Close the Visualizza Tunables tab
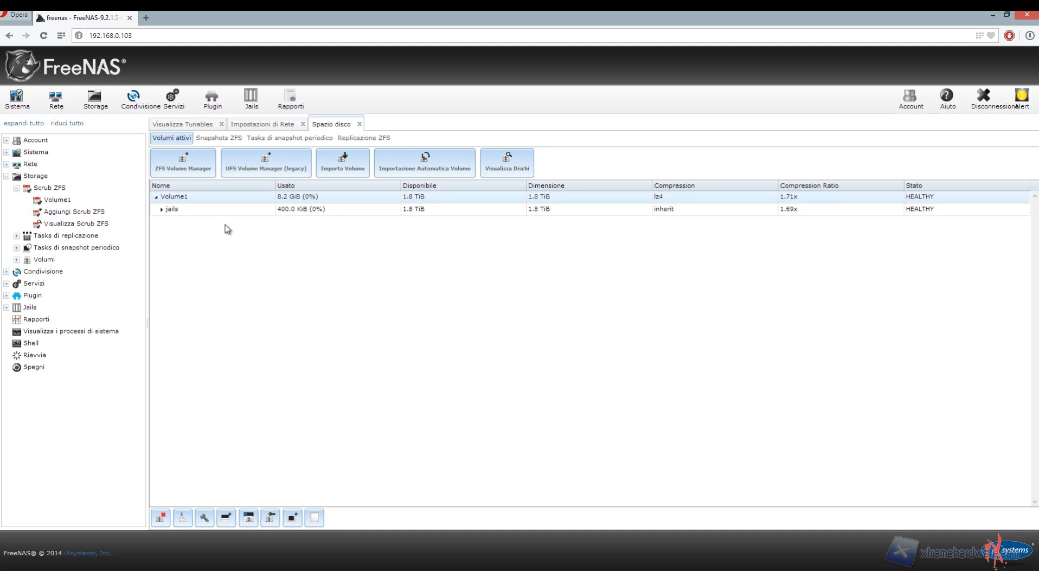Viewport: 1039px width, 571px height. click(x=221, y=124)
